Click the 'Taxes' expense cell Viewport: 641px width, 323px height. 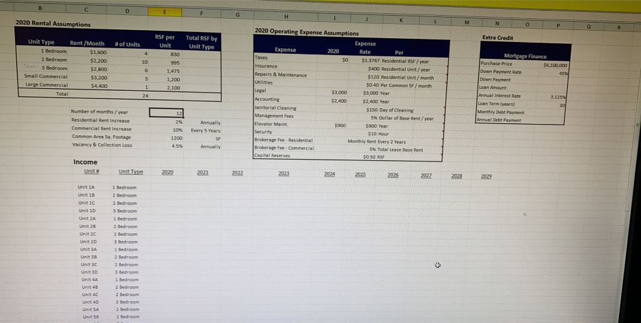261,58
